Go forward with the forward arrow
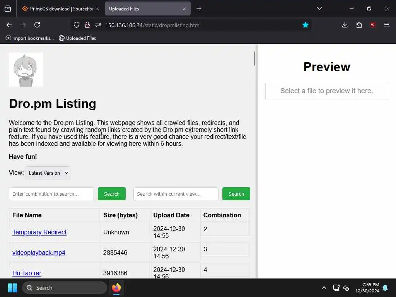396x297 pixels. (23, 25)
